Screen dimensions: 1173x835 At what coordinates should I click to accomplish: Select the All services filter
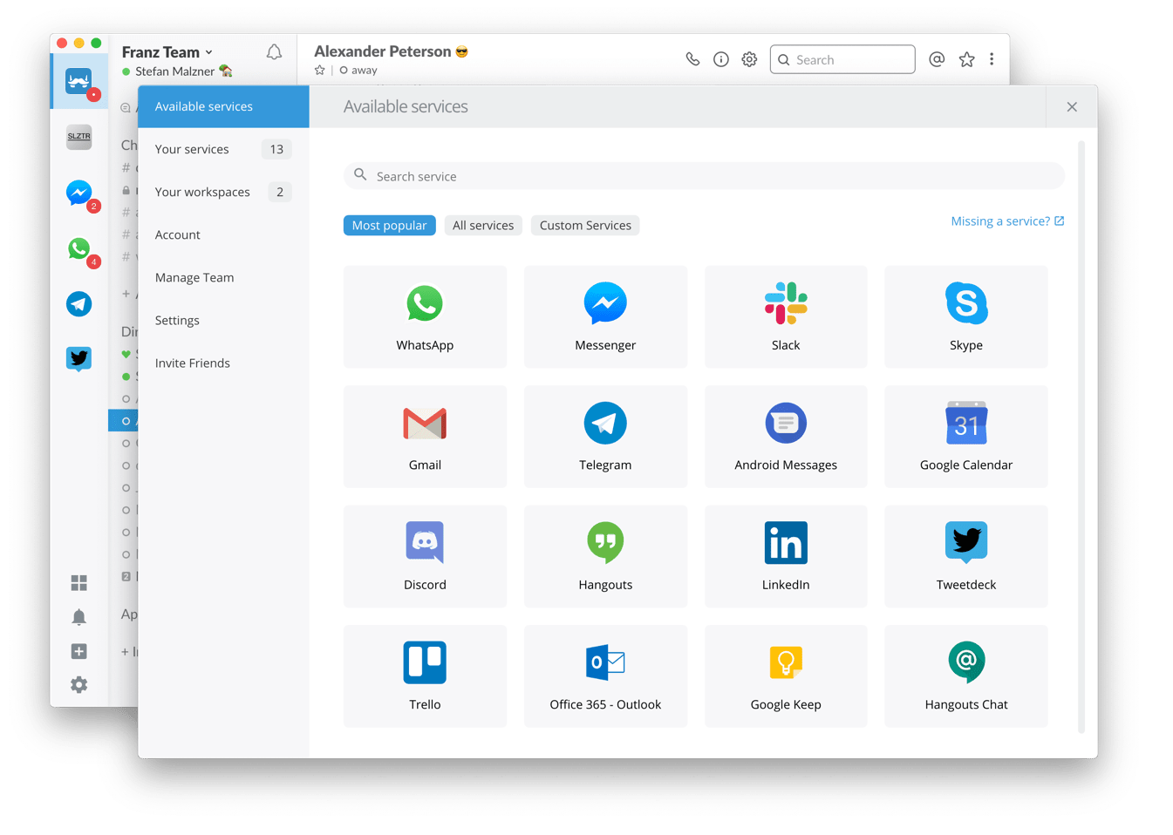pyautogui.click(x=483, y=225)
